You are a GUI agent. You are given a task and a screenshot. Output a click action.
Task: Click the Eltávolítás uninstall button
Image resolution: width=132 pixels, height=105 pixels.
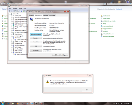36,50
